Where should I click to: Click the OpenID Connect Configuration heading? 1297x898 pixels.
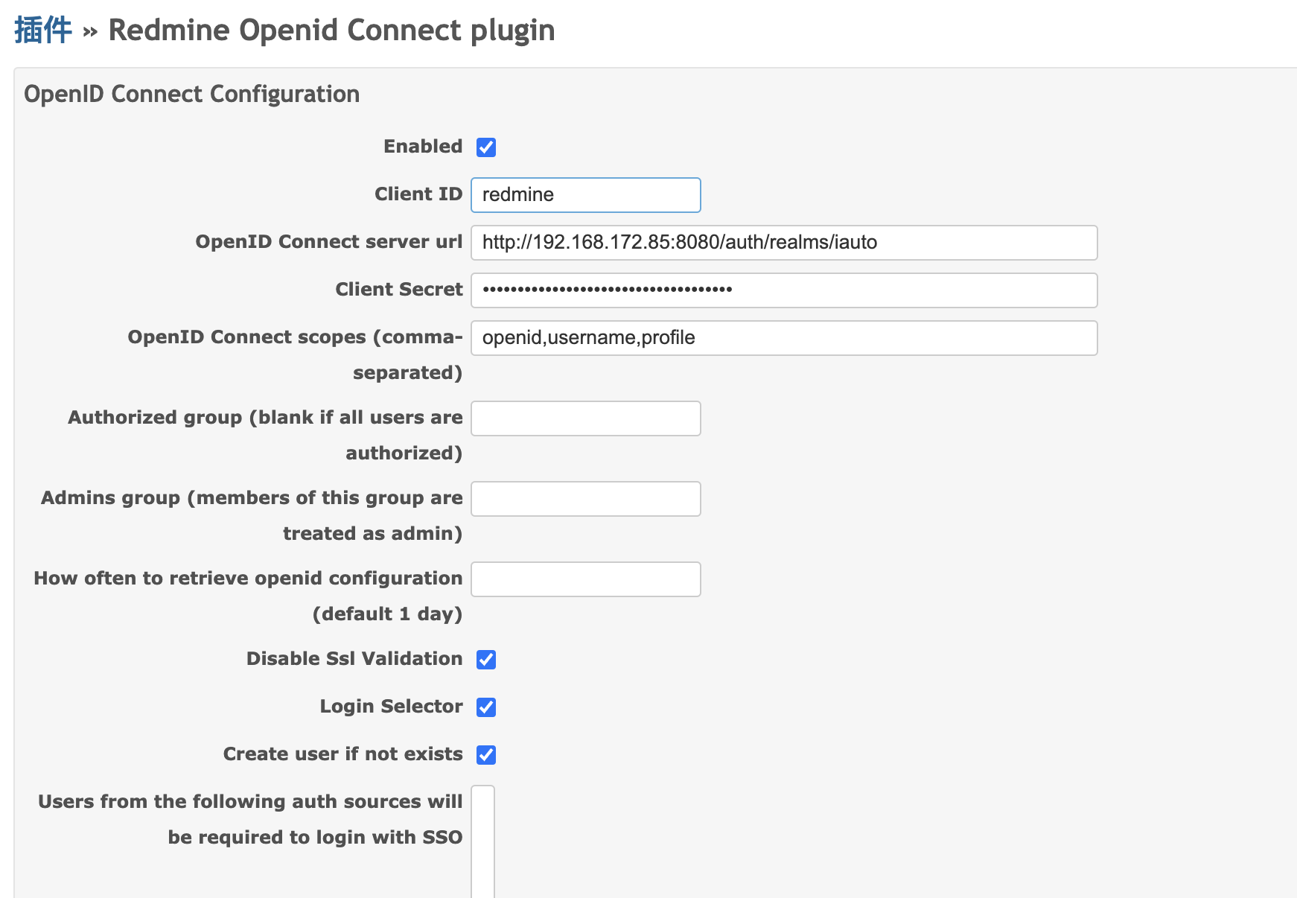click(192, 95)
